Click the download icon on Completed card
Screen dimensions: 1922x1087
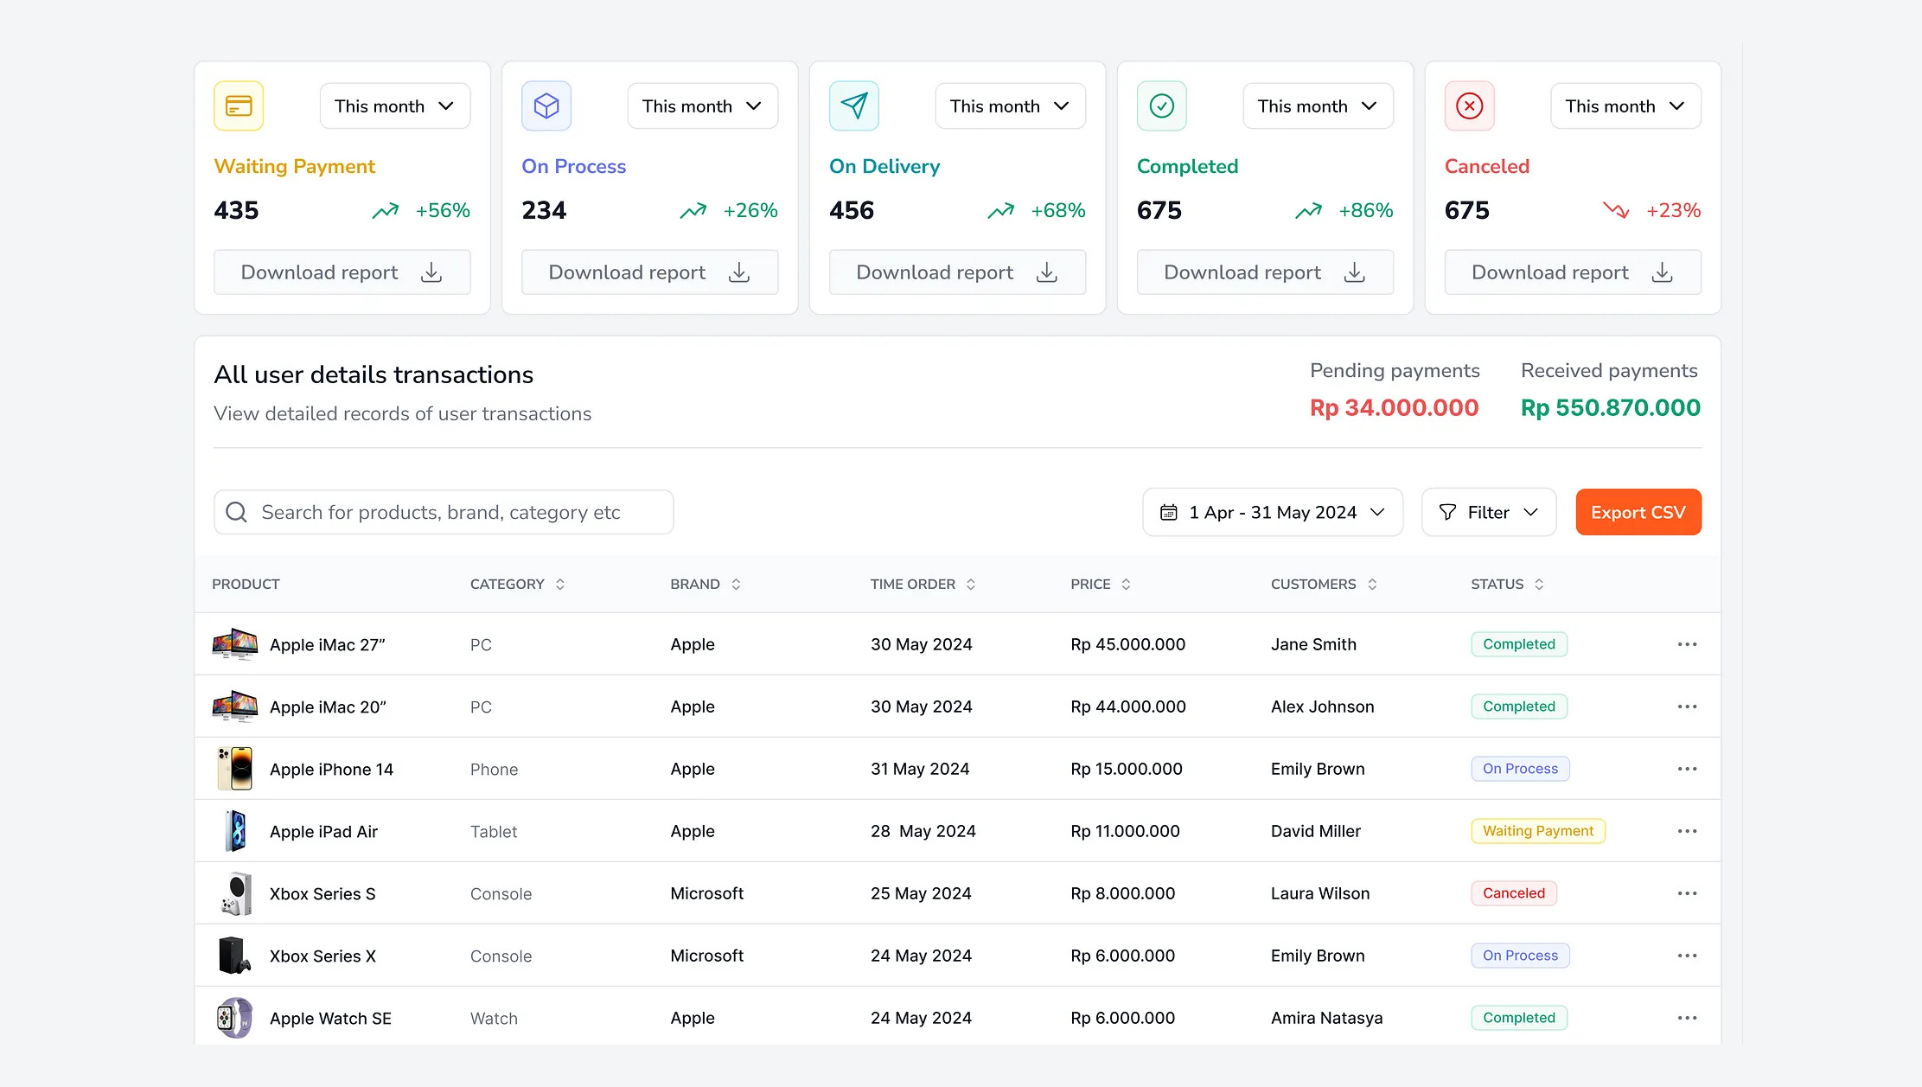pos(1354,272)
